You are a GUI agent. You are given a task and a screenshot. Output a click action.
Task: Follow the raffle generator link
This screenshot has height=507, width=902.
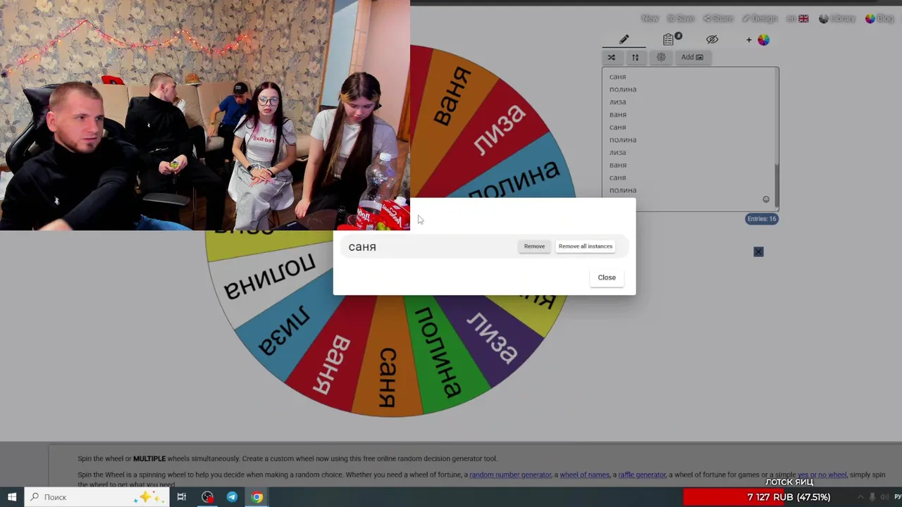pyautogui.click(x=641, y=475)
